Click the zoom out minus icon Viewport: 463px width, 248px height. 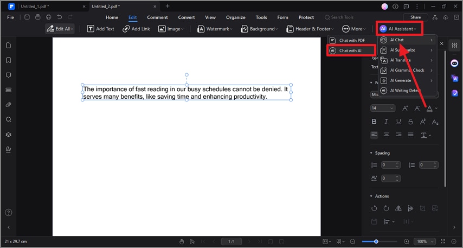[352, 241]
